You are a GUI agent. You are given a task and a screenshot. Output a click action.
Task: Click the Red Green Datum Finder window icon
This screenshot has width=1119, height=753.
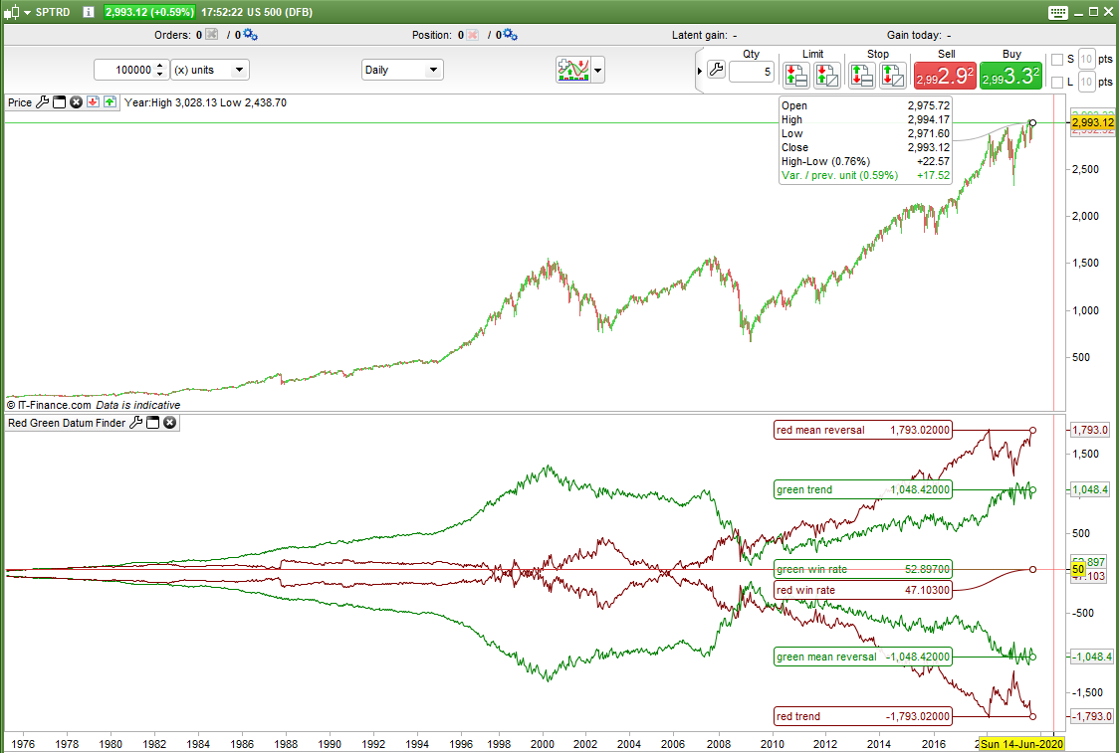point(152,423)
